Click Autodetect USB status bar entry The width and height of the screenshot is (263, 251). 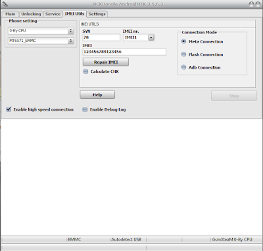tap(126, 240)
